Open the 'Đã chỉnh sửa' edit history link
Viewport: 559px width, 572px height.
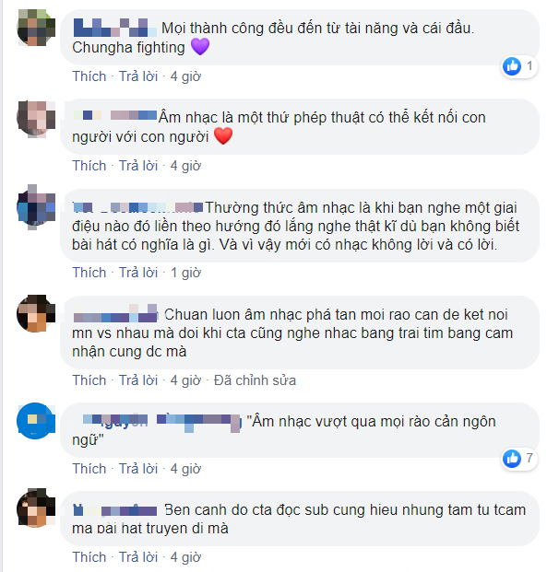point(255,380)
